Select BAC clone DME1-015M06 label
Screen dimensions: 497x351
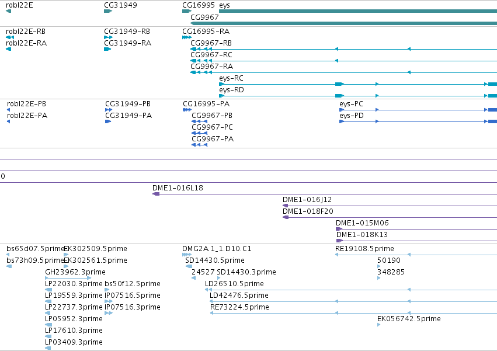click(362, 223)
